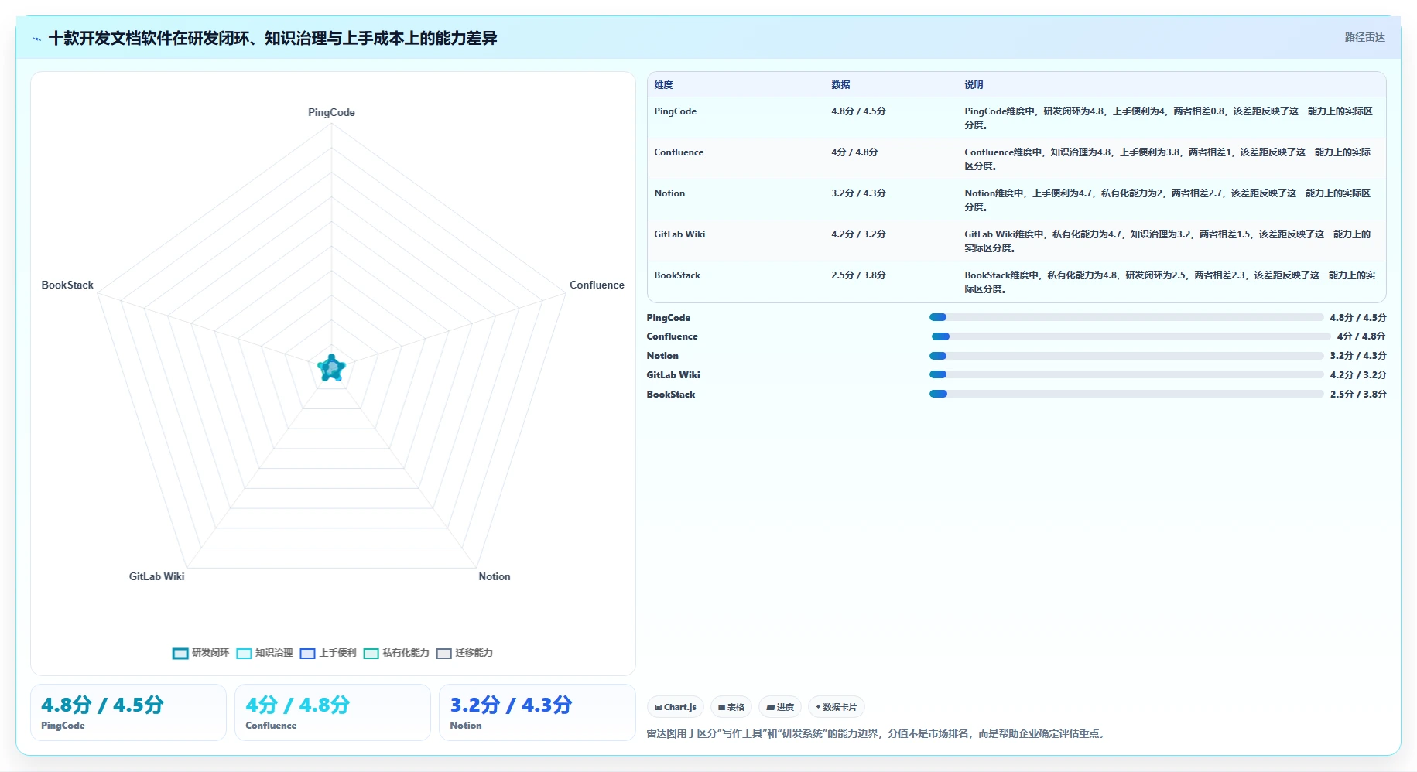The height and width of the screenshot is (772, 1417).
Task: Click the 进度 tag
Action: point(780,707)
